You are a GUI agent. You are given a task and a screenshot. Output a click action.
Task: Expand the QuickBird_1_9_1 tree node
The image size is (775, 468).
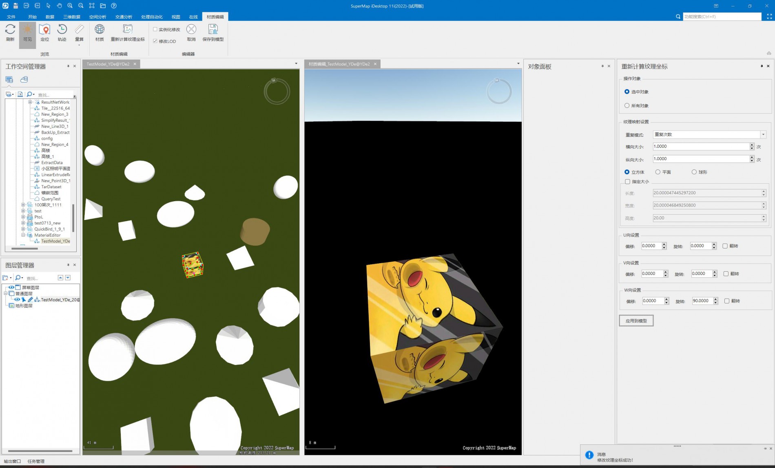[23, 229]
